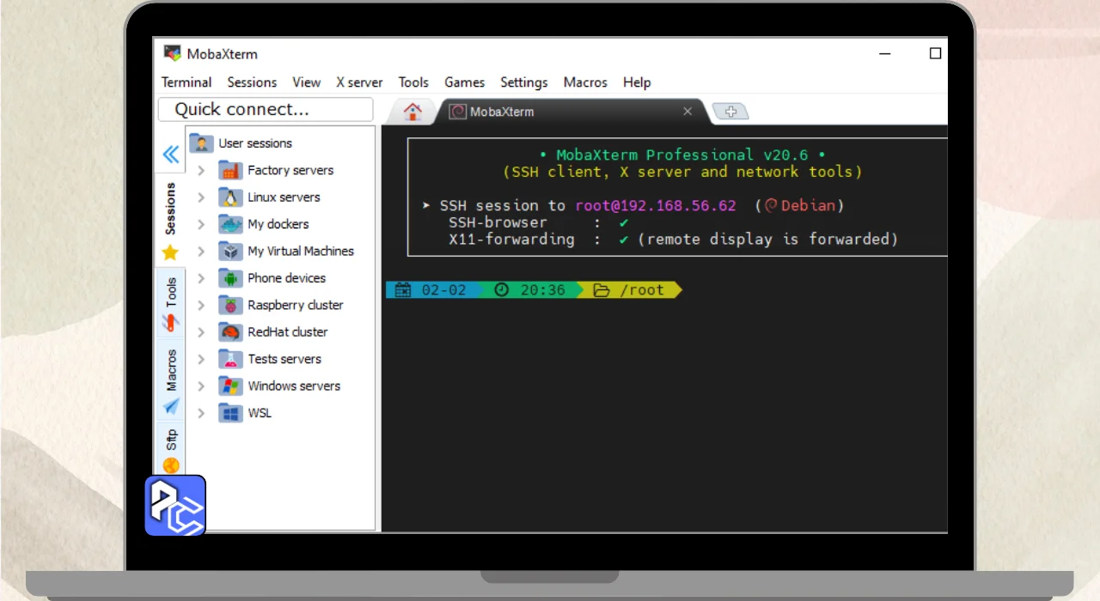This screenshot has height=601, width=1100.
Task: Open the Macros menu
Action: pyautogui.click(x=584, y=82)
